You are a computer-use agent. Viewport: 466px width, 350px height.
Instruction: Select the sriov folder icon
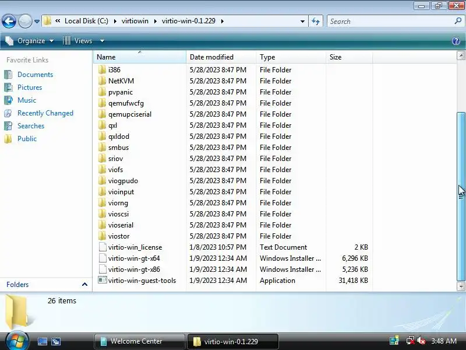point(102,158)
